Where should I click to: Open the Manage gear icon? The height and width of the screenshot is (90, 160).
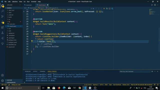tap(2, 80)
